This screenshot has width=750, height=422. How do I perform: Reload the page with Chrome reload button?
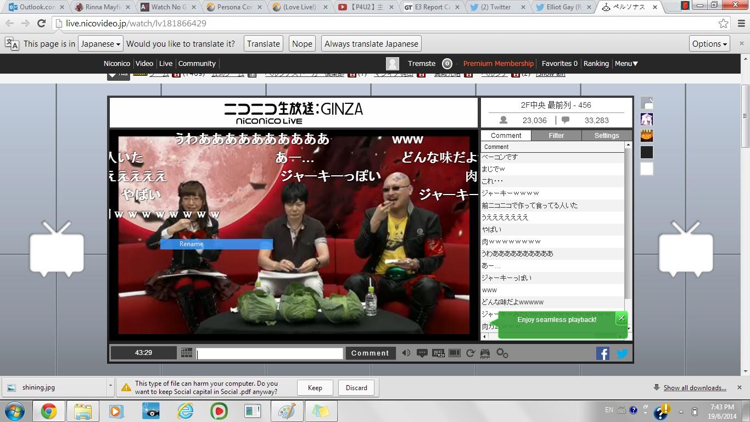click(x=41, y=24)
